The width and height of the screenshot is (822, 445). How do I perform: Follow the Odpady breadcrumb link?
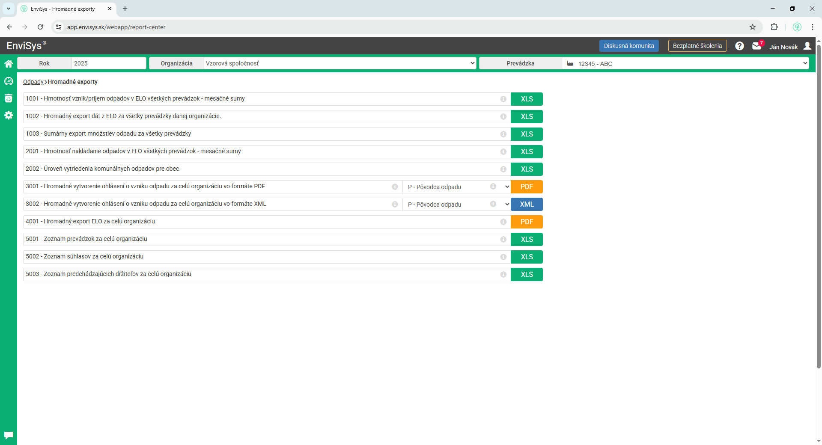[x=33, y=82]
